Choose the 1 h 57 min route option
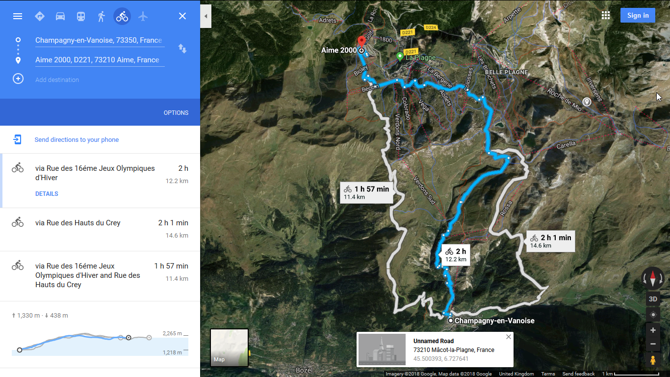 click(x=100, y=276)
